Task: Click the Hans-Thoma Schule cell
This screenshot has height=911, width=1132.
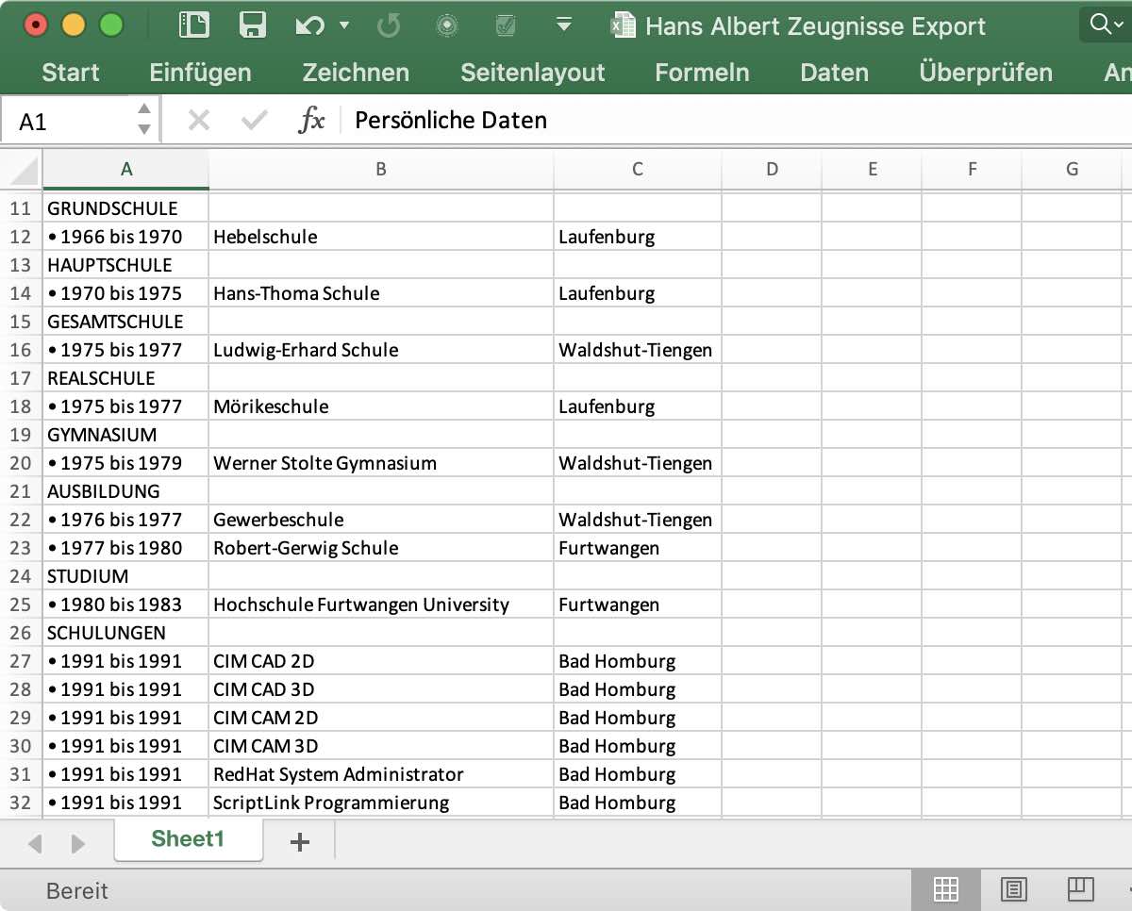Action: click(x=381, y=293)
